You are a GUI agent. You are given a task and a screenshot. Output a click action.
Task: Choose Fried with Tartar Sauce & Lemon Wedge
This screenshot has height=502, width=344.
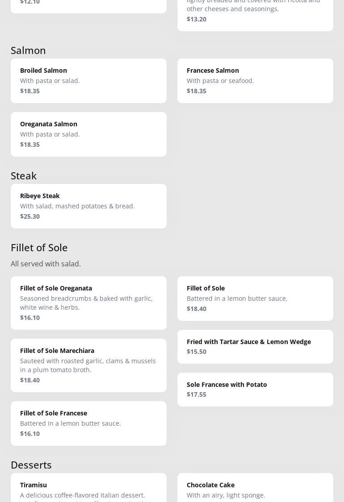tap(255, 347)
